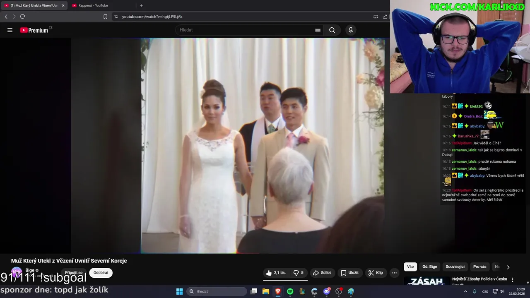Show more filter chips with right arrow
This screenshot has height=298, width=530.
[x=508, y=267]
